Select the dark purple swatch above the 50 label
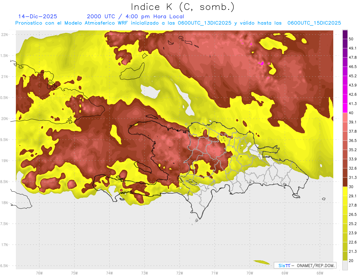Image resolution: width=359 pixels, height=277 pixels. click(345, 35)
